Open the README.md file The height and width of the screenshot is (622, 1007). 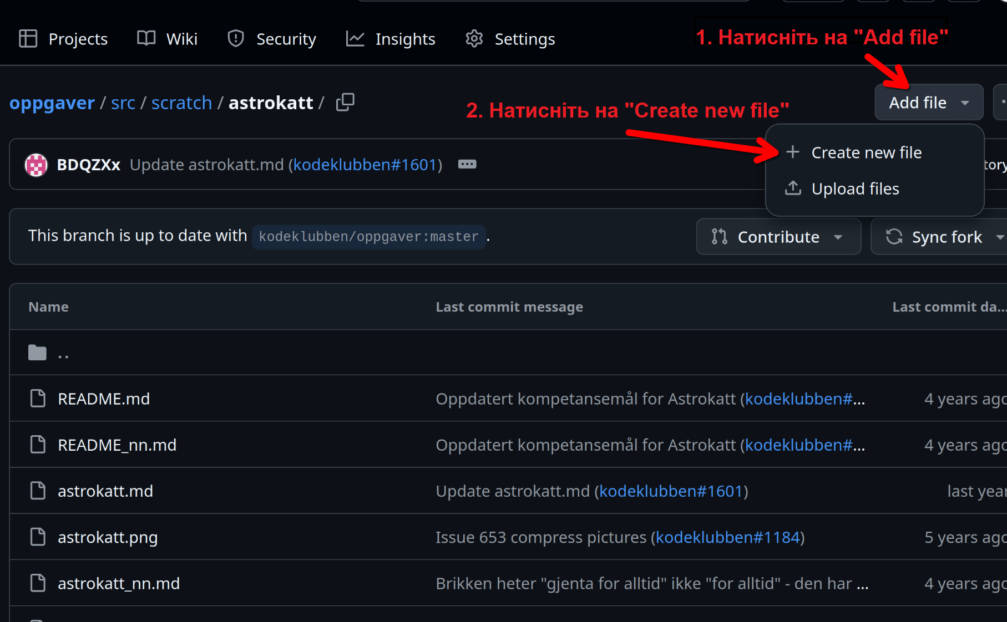(x=104, y=399)
